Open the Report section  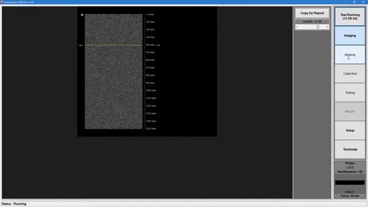pos(350,112)
